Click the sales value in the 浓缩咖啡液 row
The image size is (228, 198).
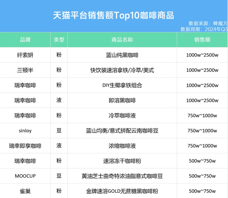(202, 146)
